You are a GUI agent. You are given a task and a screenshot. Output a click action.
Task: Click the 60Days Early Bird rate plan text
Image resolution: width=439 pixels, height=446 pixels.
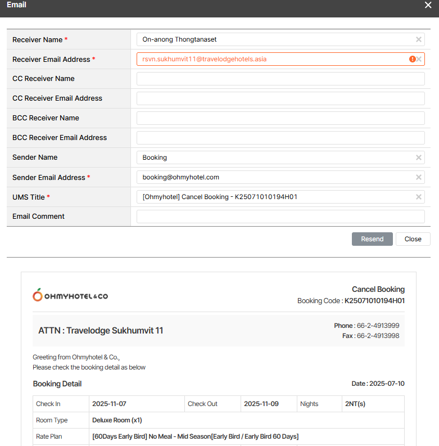(x=196, y=436)
